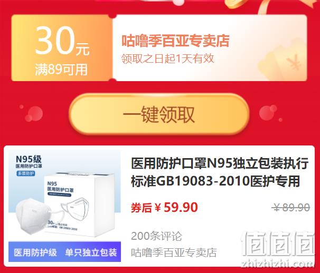Open the 医用防护口罩N95 product title
This screenshot has width=320, height=273.
220,172
